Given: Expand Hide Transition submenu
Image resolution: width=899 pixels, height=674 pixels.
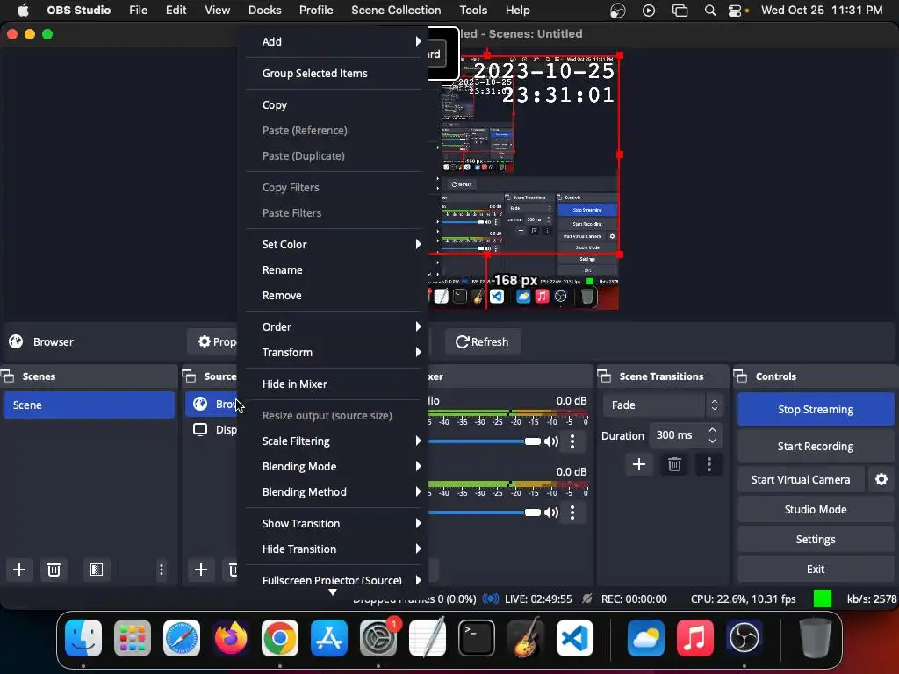Looking at the screenshot, I should (334, 549).
